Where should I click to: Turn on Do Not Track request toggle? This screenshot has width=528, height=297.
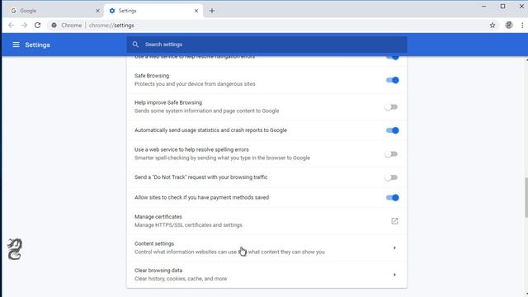point(391,177)
